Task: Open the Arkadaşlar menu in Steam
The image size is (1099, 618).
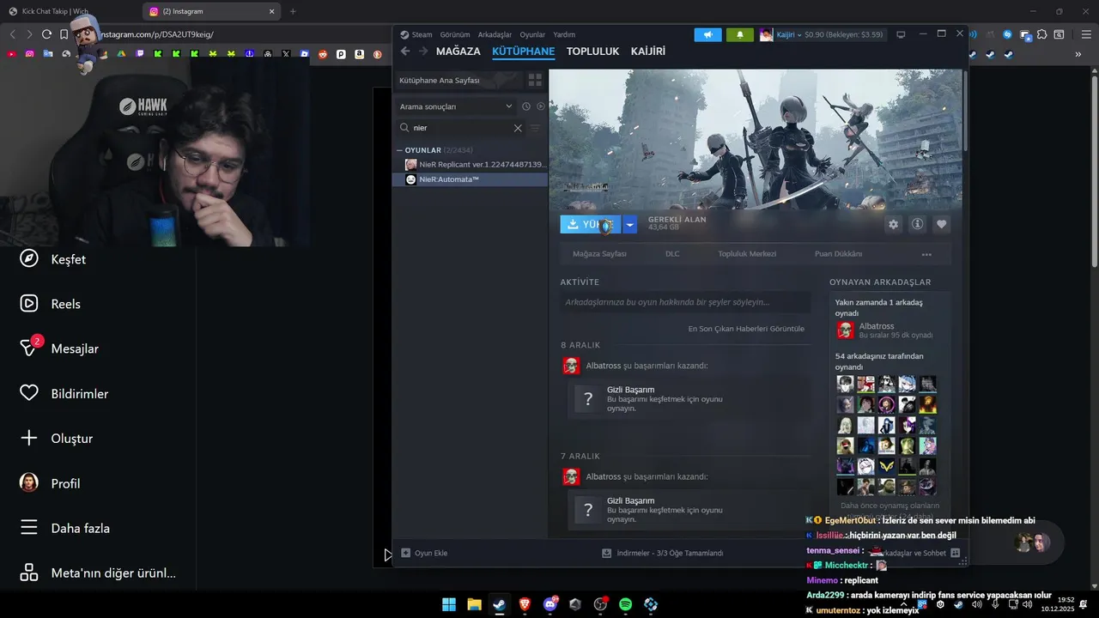Action: [x=495, y=34]
